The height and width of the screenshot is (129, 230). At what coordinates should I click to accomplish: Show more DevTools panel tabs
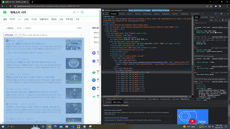tap(203, 14)
